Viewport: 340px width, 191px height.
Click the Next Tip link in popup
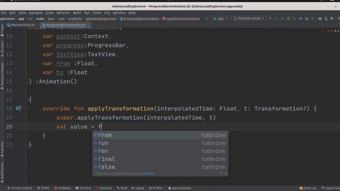coord(149,173)
